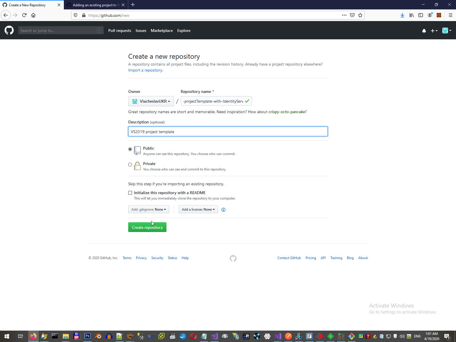Open Firefox account icon in toolbar

(430, 15)
